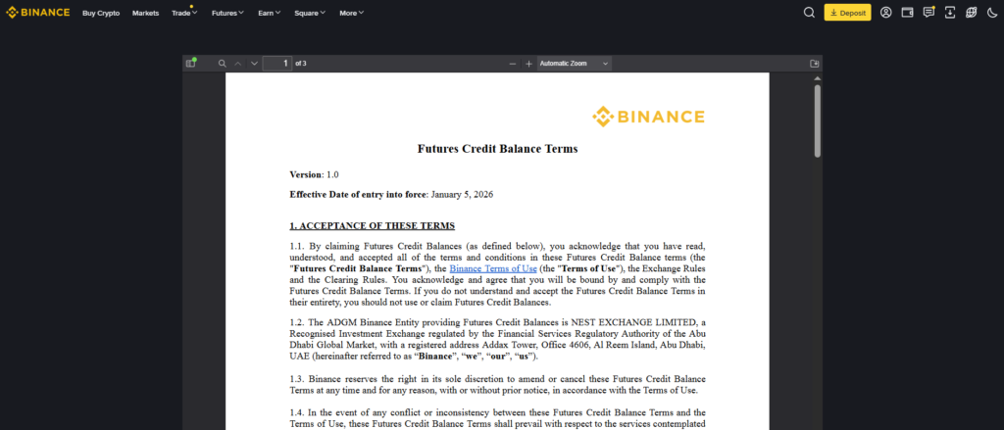Open find in document magnifier
The width and height of the screenshot is (1004, 430).
point(223,64)
